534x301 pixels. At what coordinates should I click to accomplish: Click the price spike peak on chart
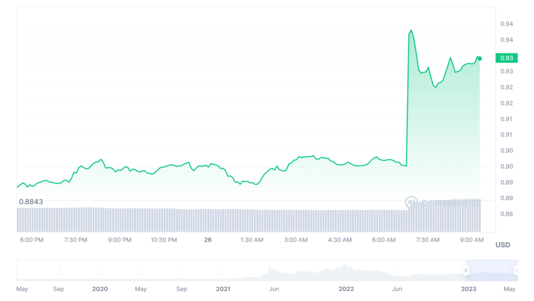click(x=411, y=30)
